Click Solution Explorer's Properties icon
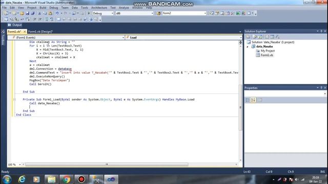This screenshot has width=328, height=184. 248,37
